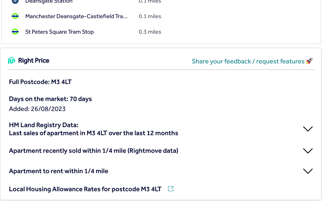Click Apartment to rent within 1/4 mile label
This screenshot has width=322, height=201.
pyautogui.click(x=58, y=171)
